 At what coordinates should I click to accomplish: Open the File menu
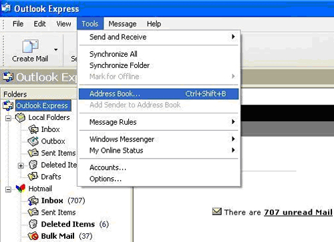coord(18,24)
